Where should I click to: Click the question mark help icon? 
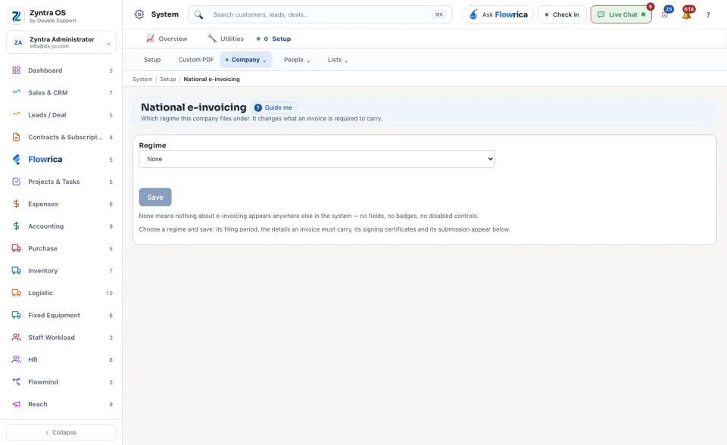pyautogui.click(x=708, y=15)
